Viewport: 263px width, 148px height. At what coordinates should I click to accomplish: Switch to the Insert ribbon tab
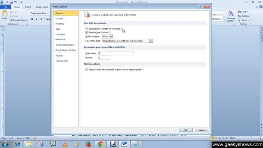pyautogui.click(x=28, y=7)
